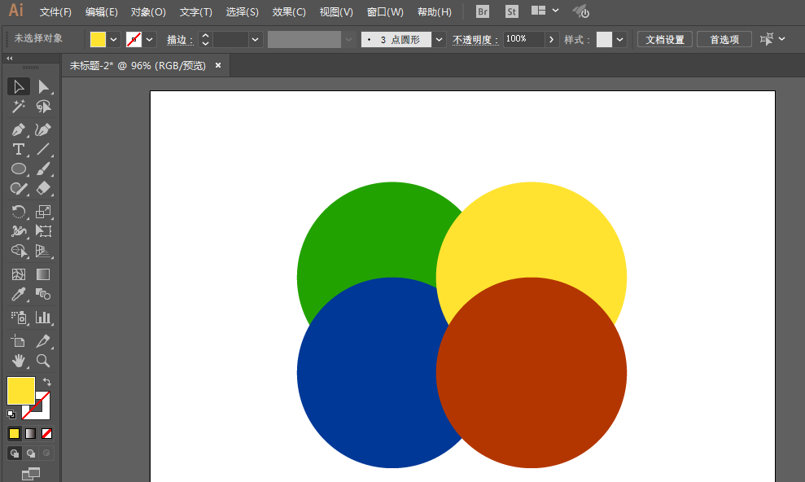
Task: Select the Type tool
Action: [19, 149]
